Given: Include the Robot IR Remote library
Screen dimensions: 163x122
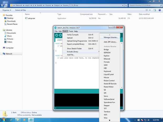Looking at the screenshot, I should point(110,84).
